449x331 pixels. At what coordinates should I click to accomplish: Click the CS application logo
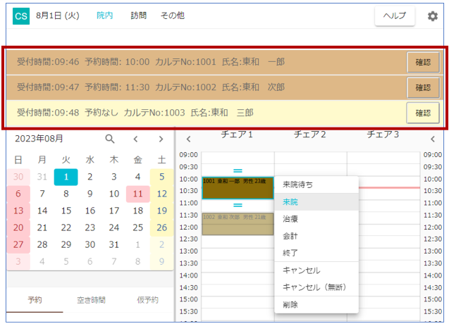pos(21,15)
